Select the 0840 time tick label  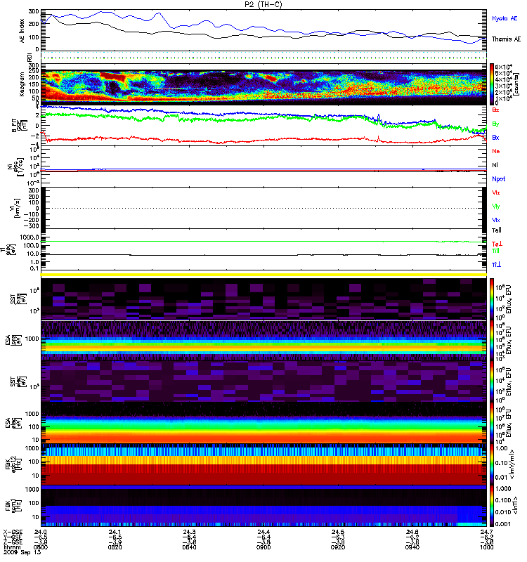[189, 547]
